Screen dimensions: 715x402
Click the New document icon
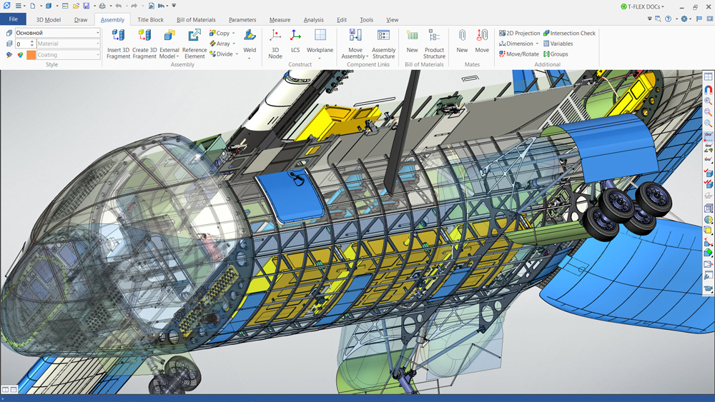coord(33,6)
